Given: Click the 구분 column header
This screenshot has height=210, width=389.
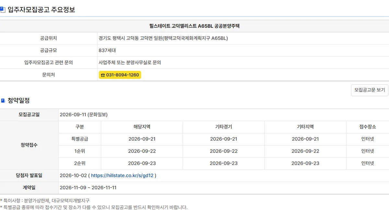Looking at the screenshot, I should (x=80, y=127).
